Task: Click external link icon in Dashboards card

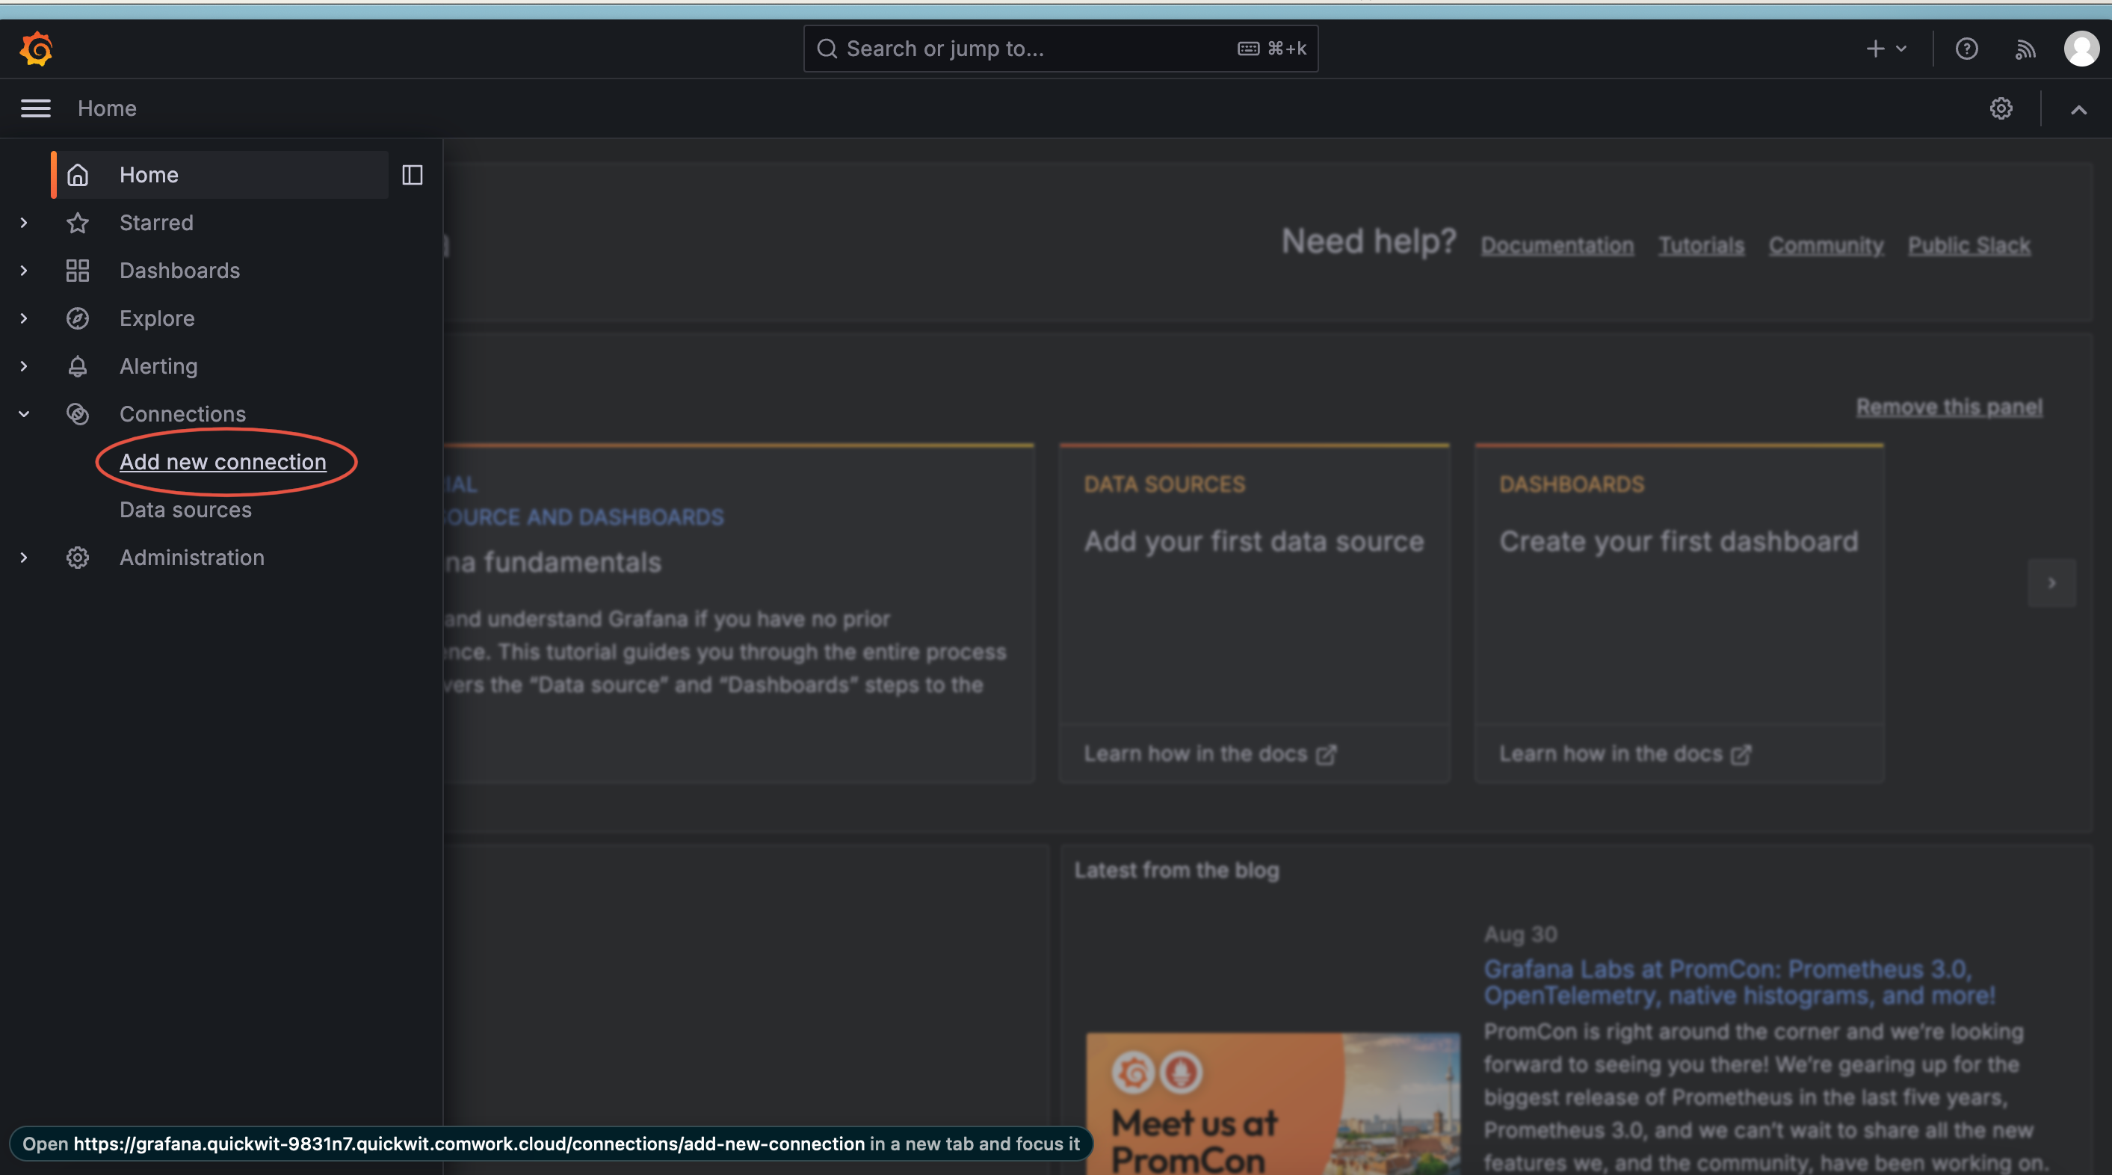Action: click(x=1741, y=754)
